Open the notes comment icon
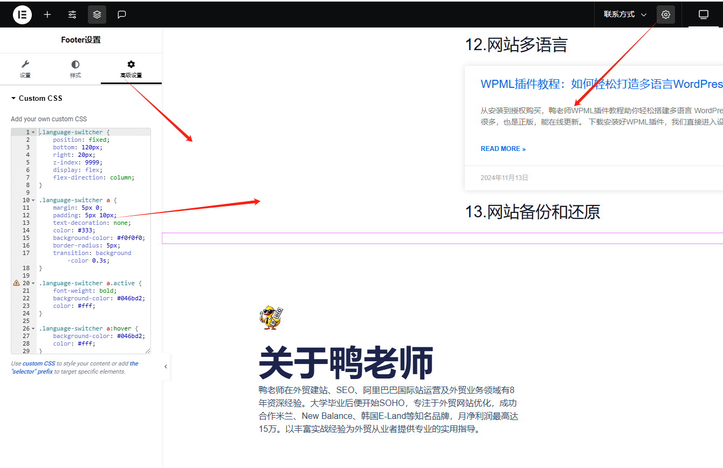 pos(122,15)
